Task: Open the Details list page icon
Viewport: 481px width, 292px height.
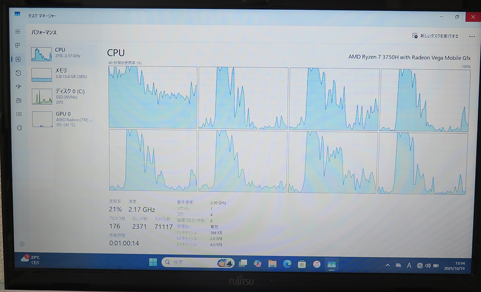Action: click(19, 114)
